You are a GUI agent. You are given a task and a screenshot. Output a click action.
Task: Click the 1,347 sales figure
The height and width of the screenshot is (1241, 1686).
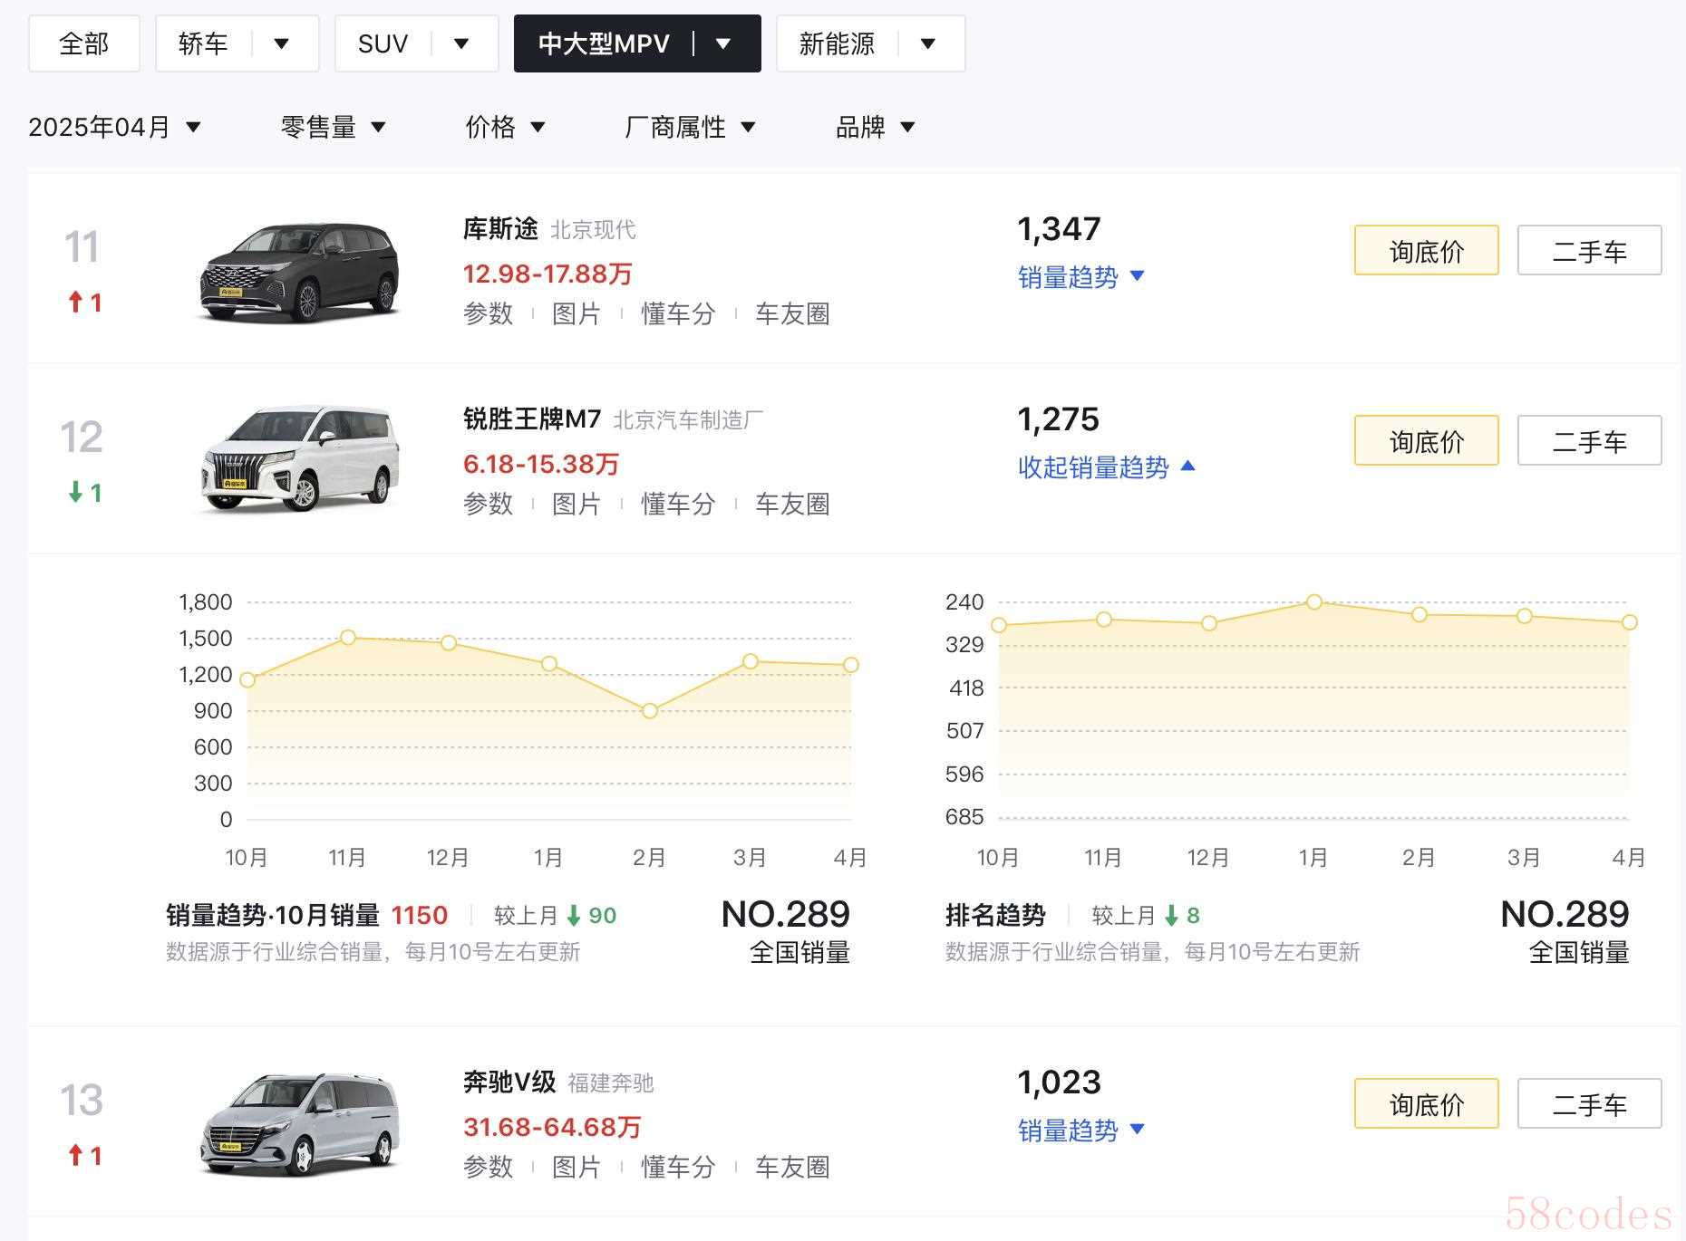[1059, 229]
